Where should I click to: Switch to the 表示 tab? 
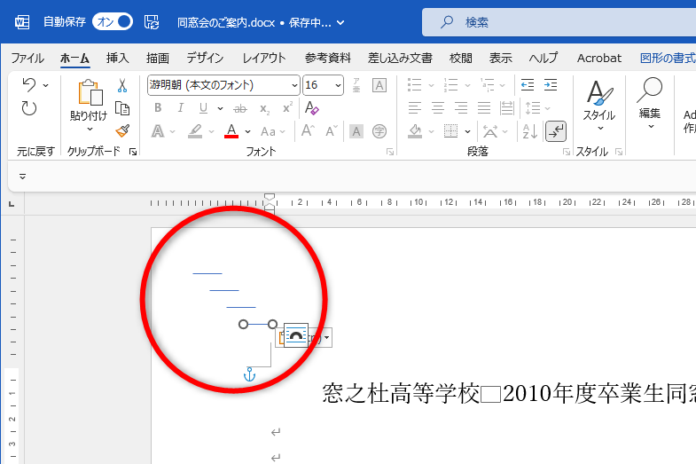click(x=501, y=59)
